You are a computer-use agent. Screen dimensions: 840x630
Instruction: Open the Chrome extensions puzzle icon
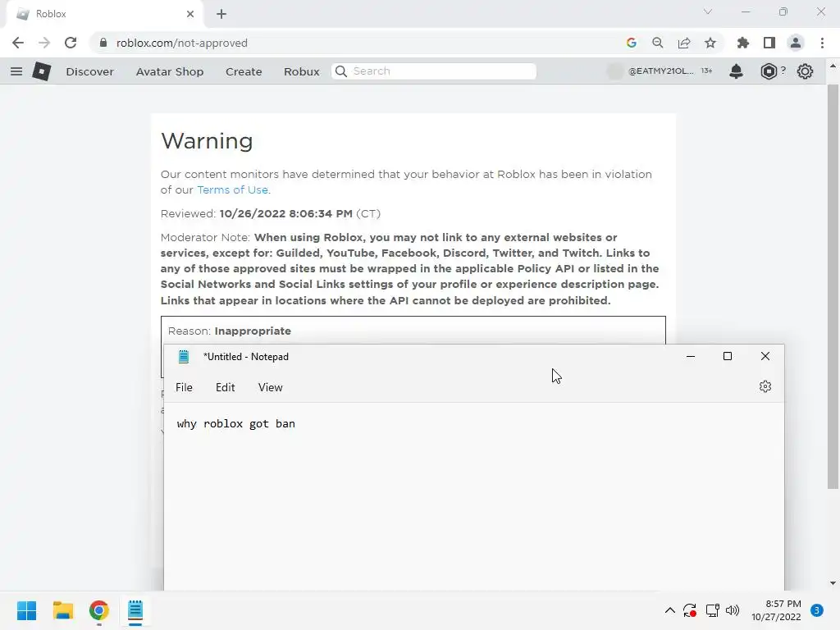pos(742,43)
